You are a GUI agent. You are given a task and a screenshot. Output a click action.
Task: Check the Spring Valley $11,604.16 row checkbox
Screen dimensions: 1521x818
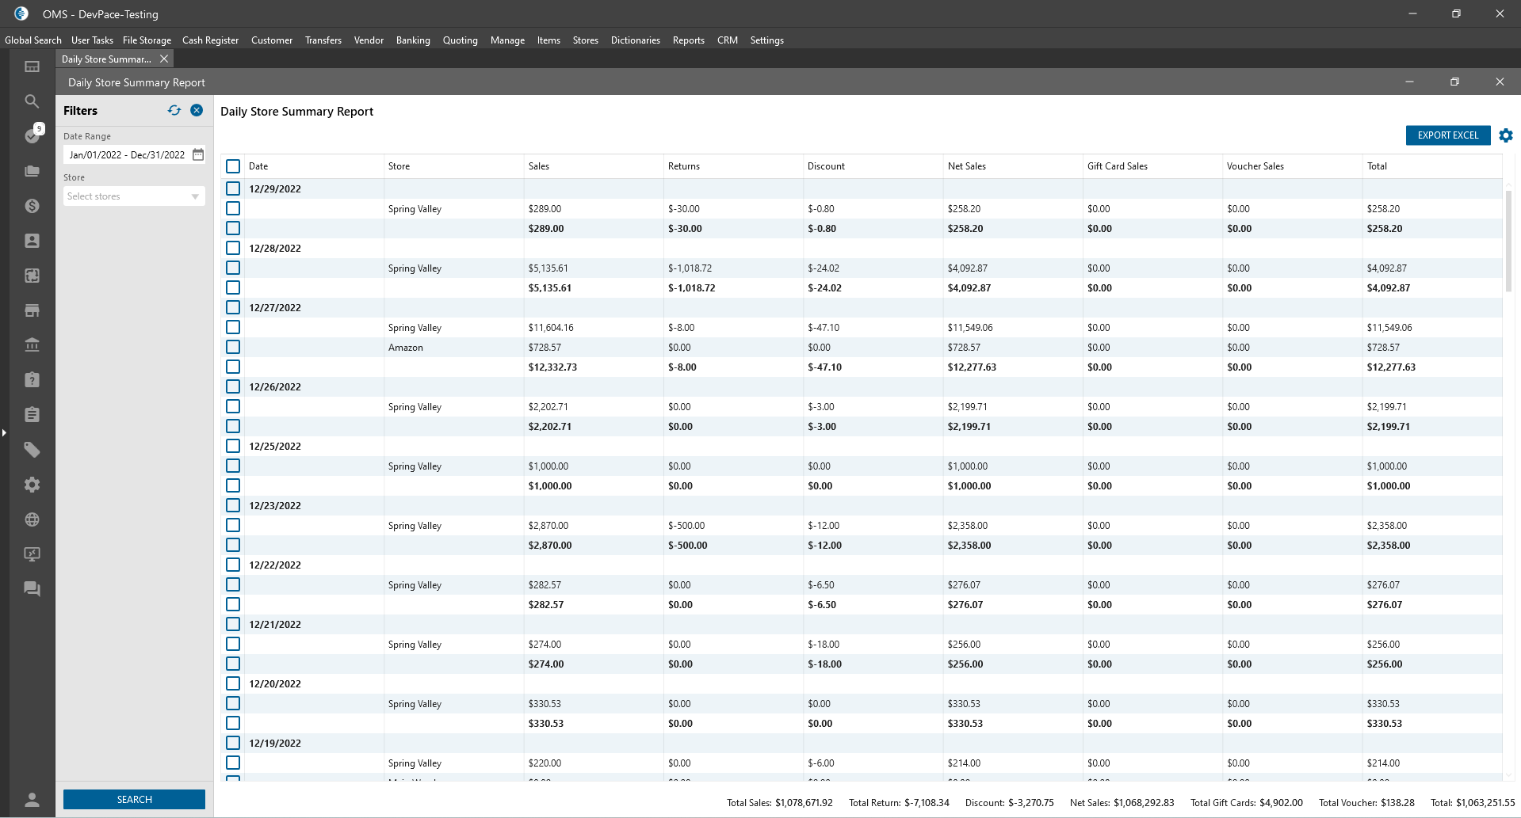pos(233,327)
